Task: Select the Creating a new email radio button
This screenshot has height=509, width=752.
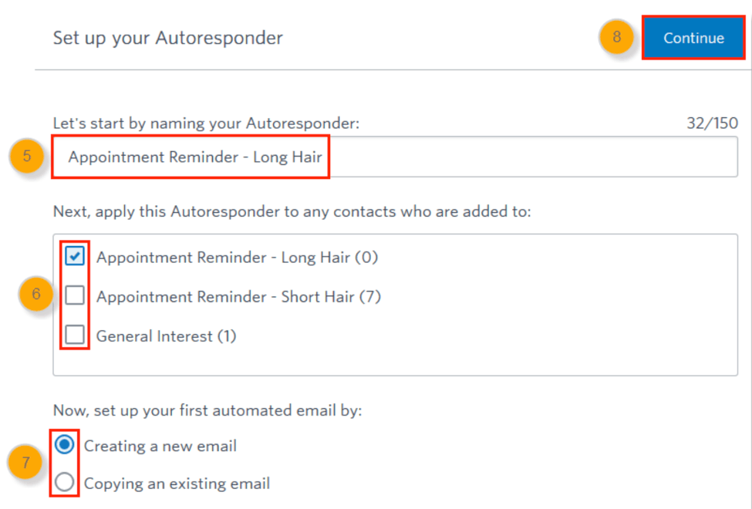Action: (66, 445)
